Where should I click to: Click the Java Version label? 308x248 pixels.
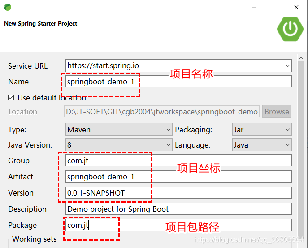click(30, 145)
